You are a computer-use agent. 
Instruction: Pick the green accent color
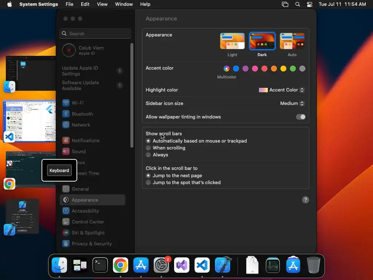tap(293, 69)
